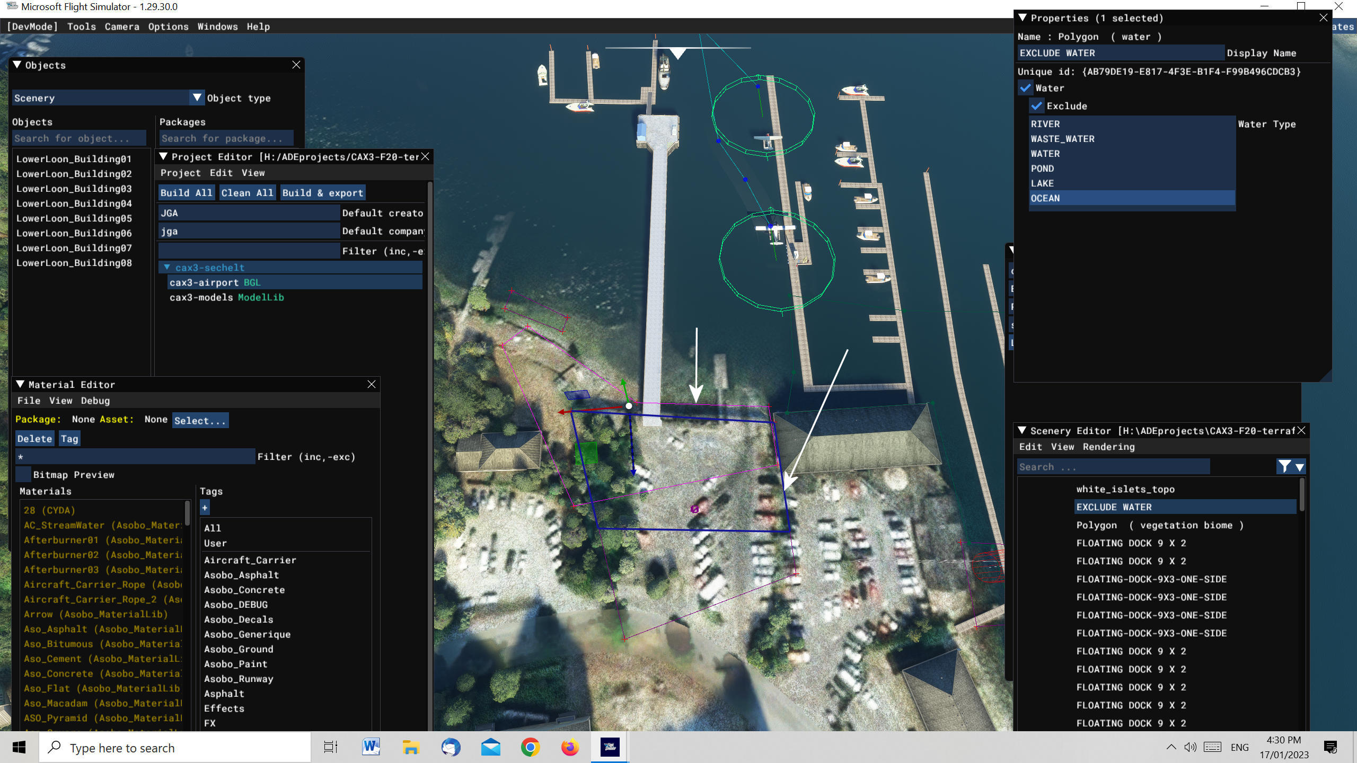
Task: Collapse the Properties panel triangle
Action: pyautogui.click(x=1023, y=17)
